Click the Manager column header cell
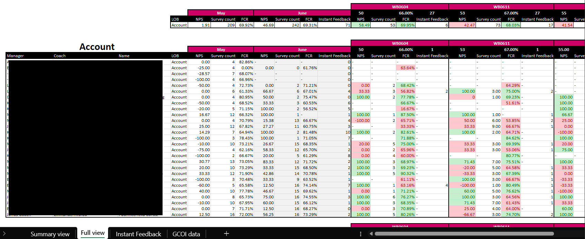The height and width of the screenshot is (239, 585). tap(16, 56)
